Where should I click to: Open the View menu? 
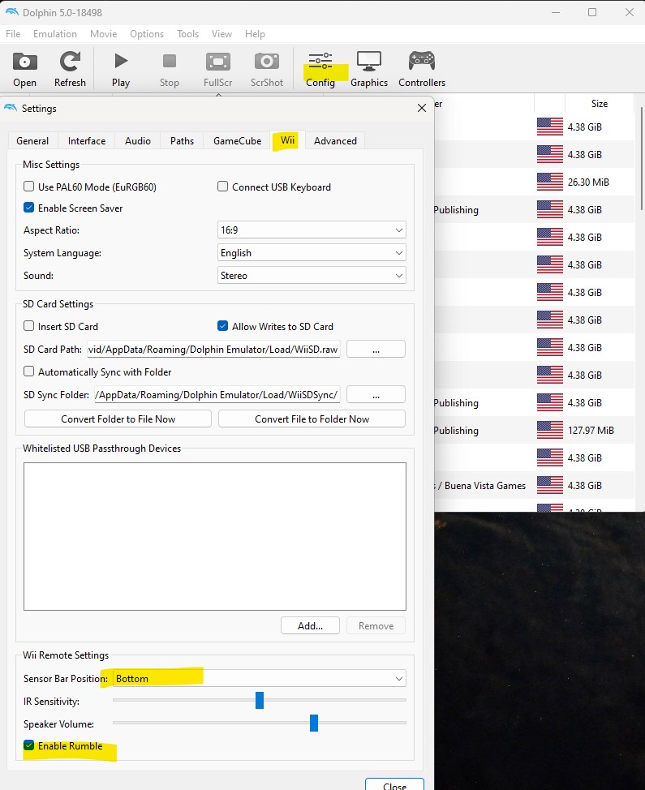coord(221,34)
